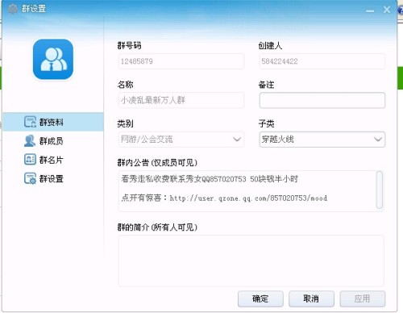This screenshot has height=313, width=403.
Task: Click the empty 备注 input field
Action: (x=322, y=100)
